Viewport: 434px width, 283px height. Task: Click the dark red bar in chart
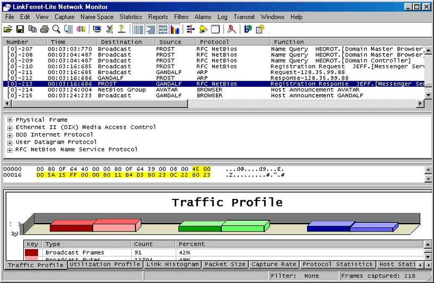pyautogui.click(x=71, y=228)
